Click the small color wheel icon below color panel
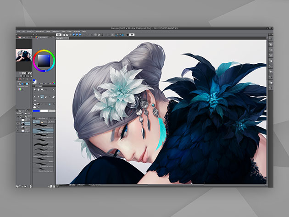The height and width of the screenshot is (217, 289). (x=54, y=83)
